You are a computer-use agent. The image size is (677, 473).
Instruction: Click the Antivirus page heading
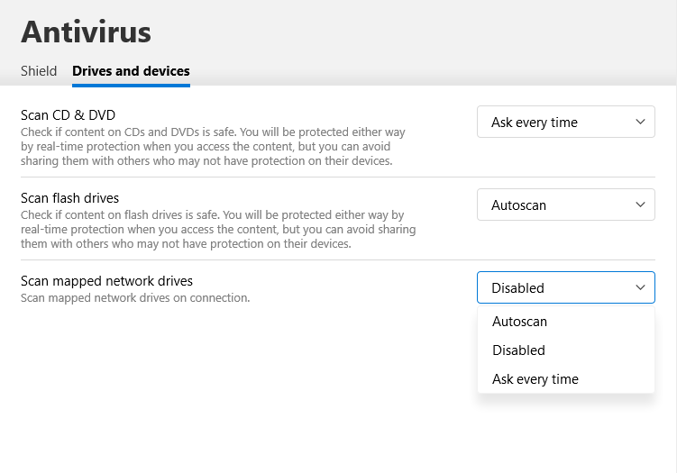point(87,32)
